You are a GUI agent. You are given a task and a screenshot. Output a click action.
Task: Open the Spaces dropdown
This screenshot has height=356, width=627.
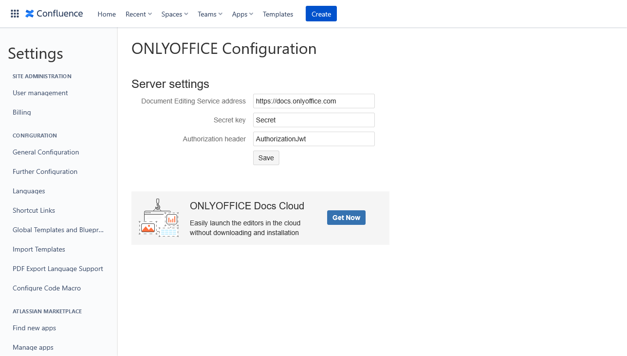pyautogui.click(x=175, y=14)
